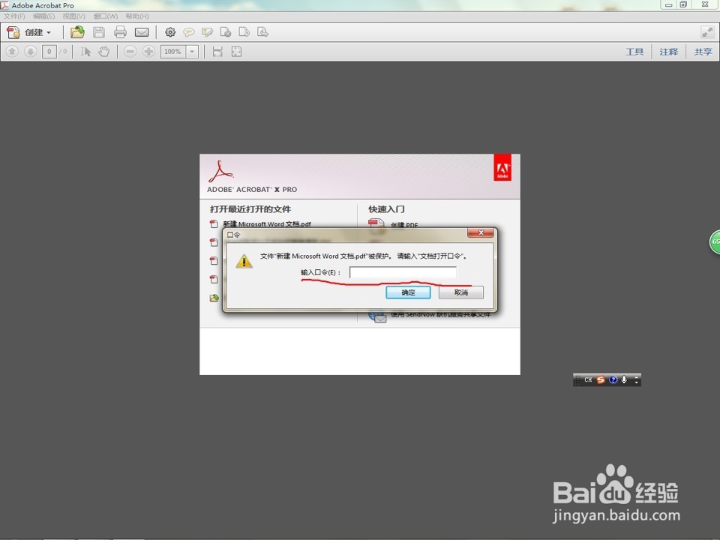Select the highlight text tool icon
720x540 pixels.
207,32
